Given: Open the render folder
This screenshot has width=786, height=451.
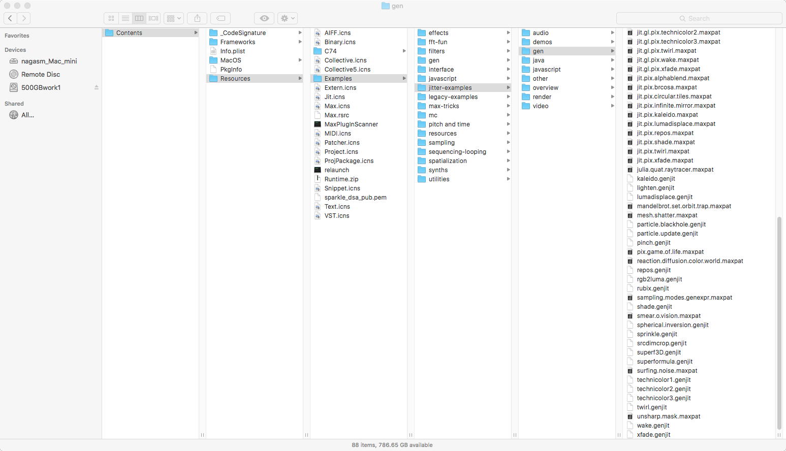Looking at the screenshot, I should coord(542,96).
